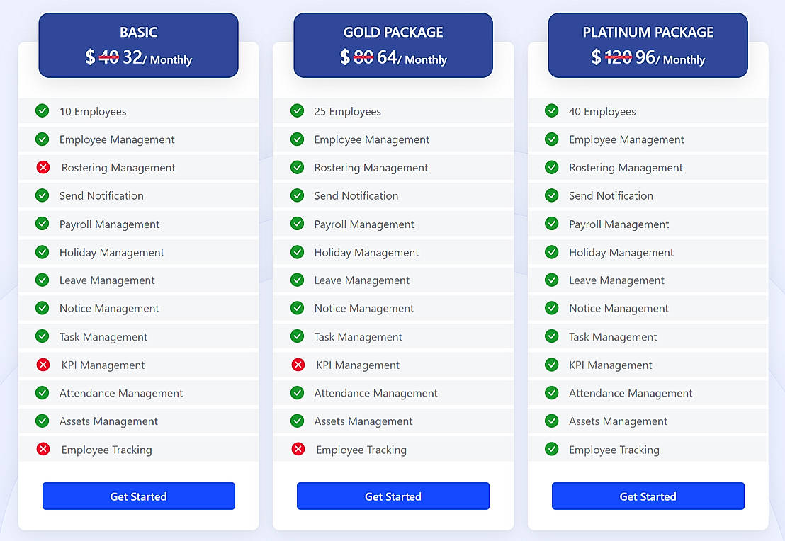Click green check beside Gold Holiday Management
The height and width of the screenshot is (541, 785).
(x=298, y=251)
